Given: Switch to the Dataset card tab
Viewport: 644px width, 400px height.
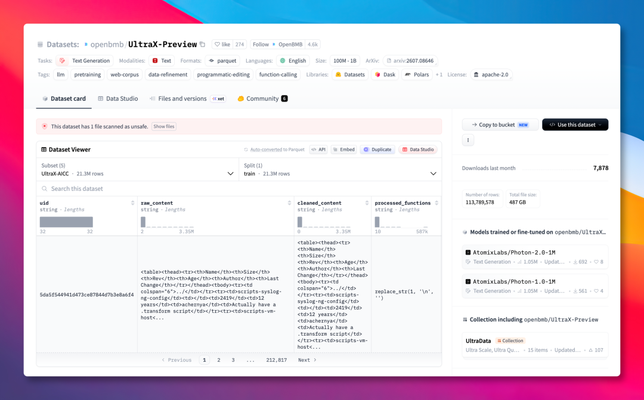Looking at the screenshot, I should click(64, 98).
